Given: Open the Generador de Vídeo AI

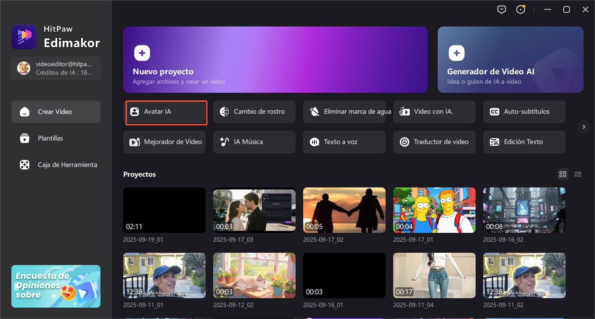Looking at the screenshot, I should (510, 59).
